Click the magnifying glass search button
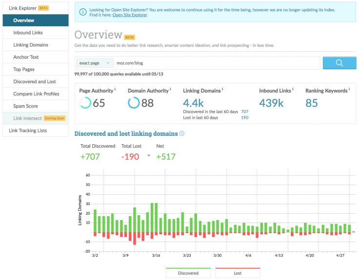Viewport: 360px width, 280px height. click(x=339, y=63)
